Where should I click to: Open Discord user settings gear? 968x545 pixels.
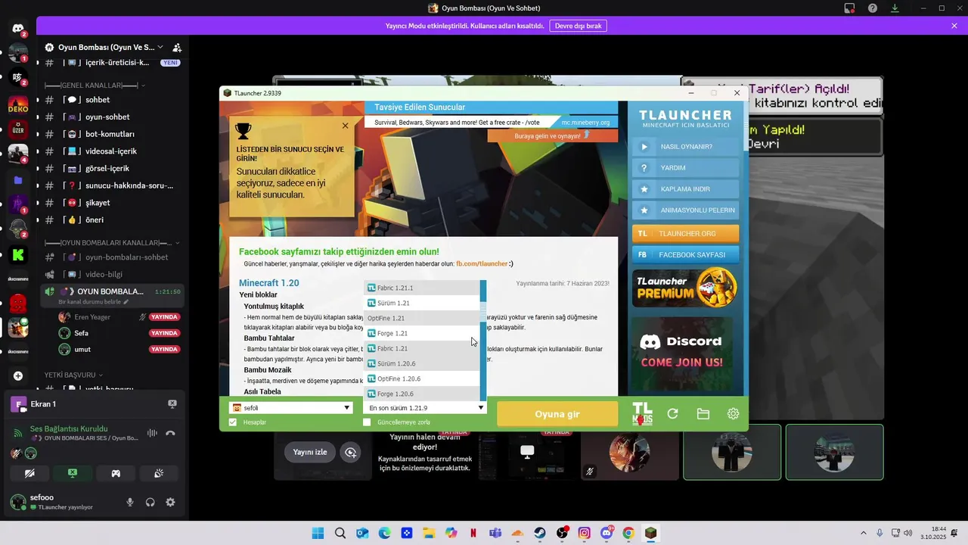(170, 502)
